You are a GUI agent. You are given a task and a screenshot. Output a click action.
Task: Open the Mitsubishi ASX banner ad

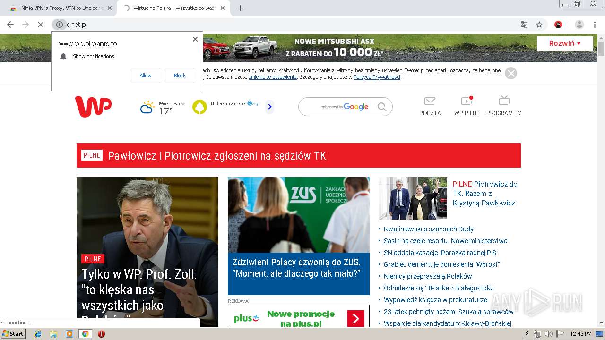(299, 48)
